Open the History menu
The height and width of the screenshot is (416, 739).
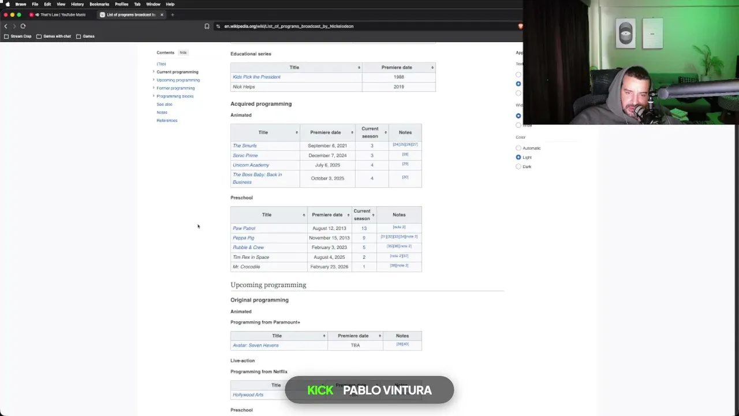(77, 4)
